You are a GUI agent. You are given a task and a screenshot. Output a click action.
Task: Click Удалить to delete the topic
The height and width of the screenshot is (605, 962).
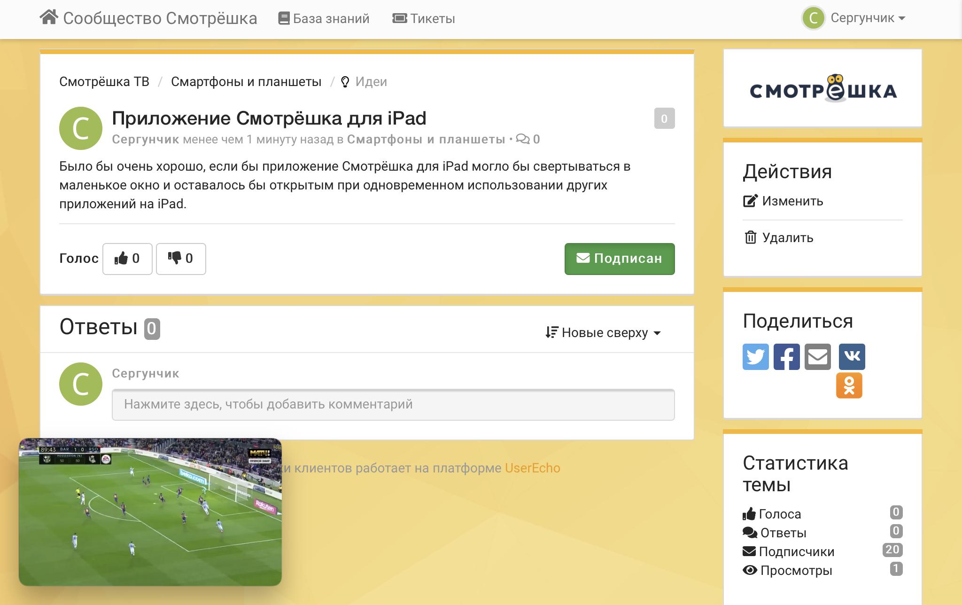[788, 238]
